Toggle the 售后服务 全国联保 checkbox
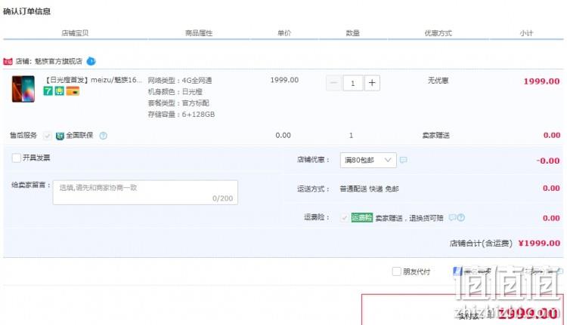 pos(47,136)
